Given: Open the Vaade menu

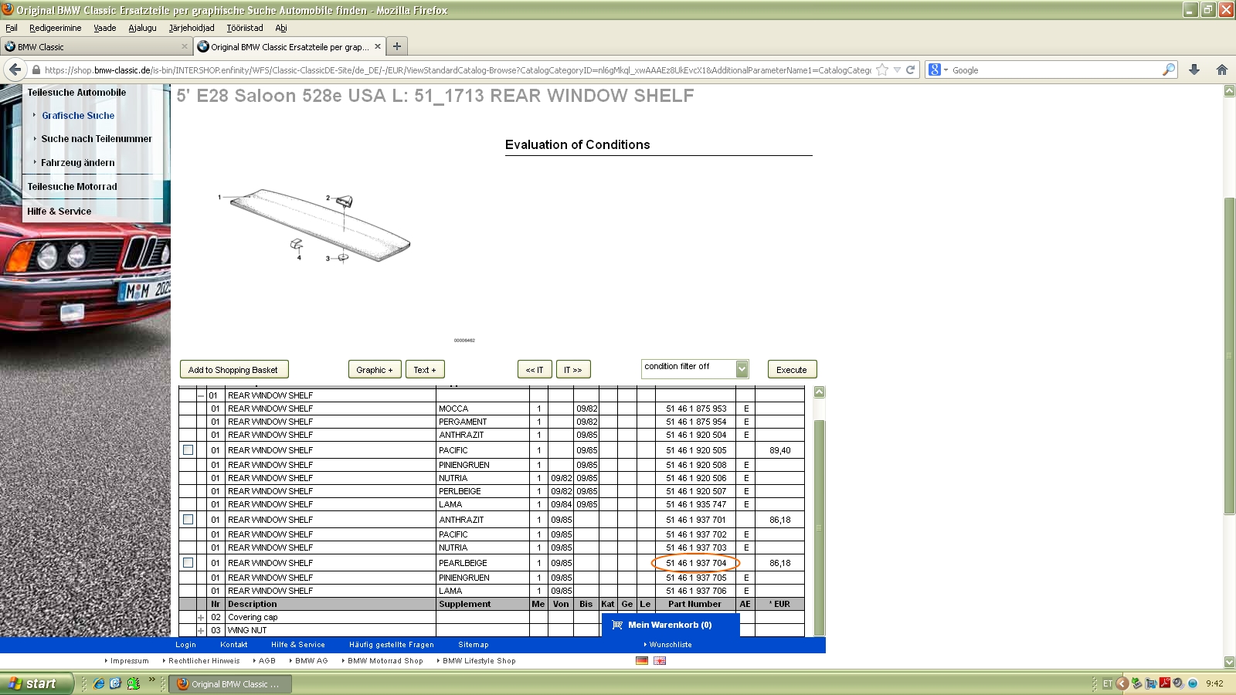Looking at the screenshot, I should (105, 28).
